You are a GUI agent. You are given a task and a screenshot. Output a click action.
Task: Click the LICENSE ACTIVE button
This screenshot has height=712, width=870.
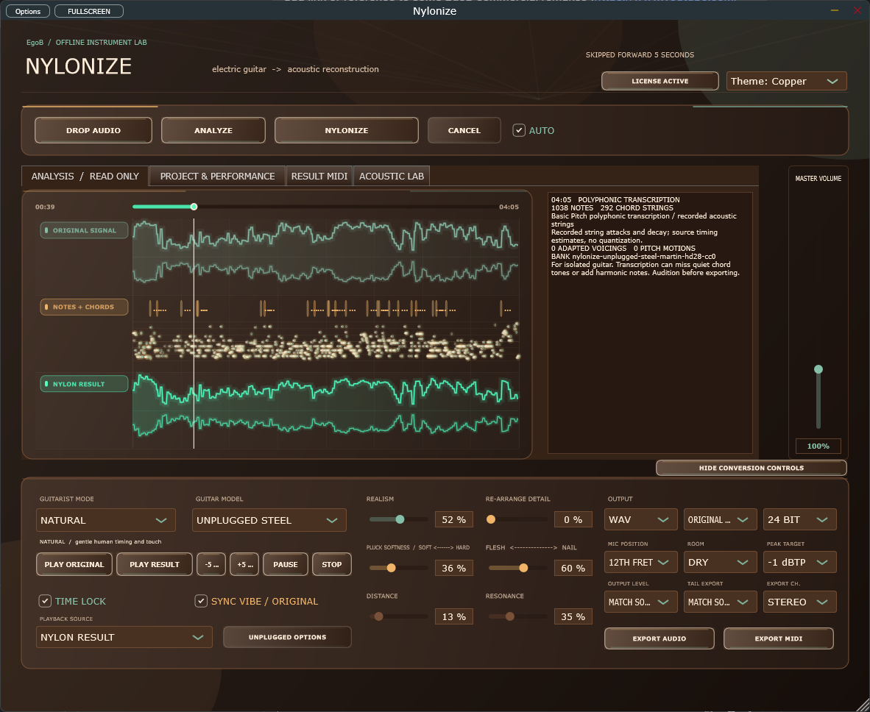click(x=659, y=81)
